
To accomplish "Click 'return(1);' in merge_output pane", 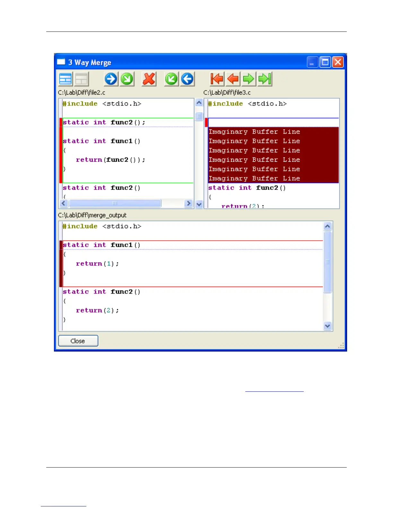I will pos(97,264).
